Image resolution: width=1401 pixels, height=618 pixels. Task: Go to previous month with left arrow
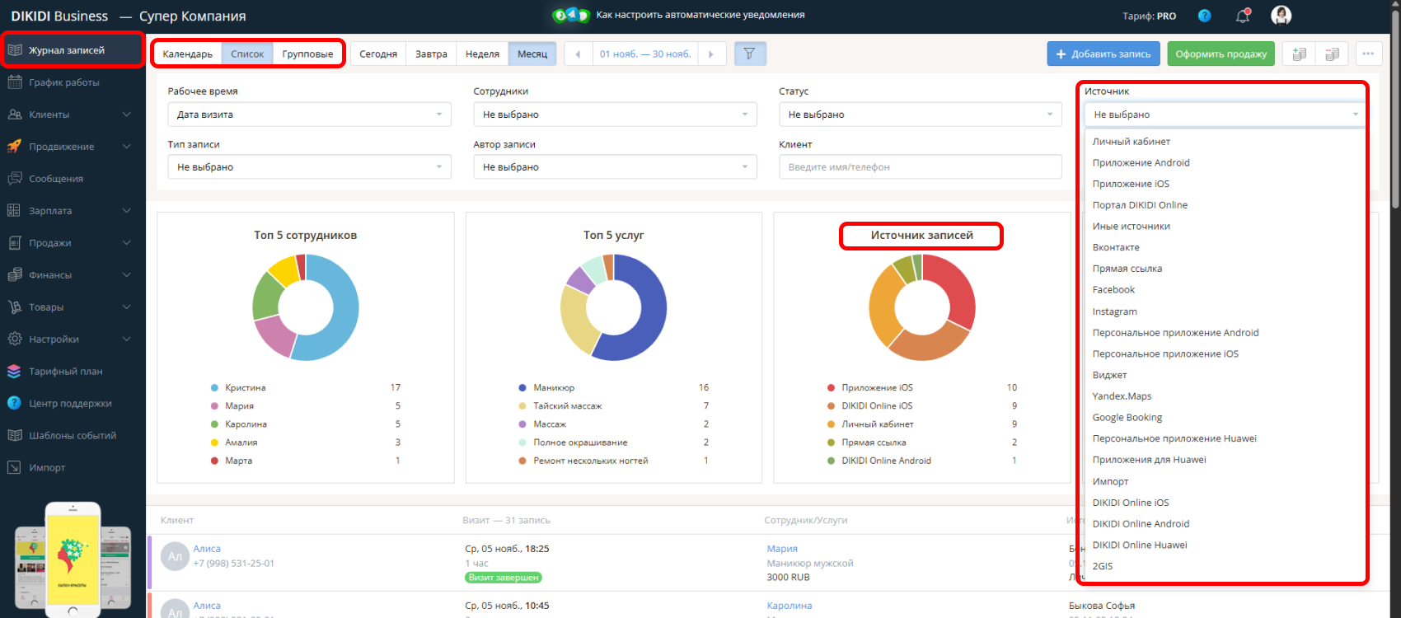[578, 54]
